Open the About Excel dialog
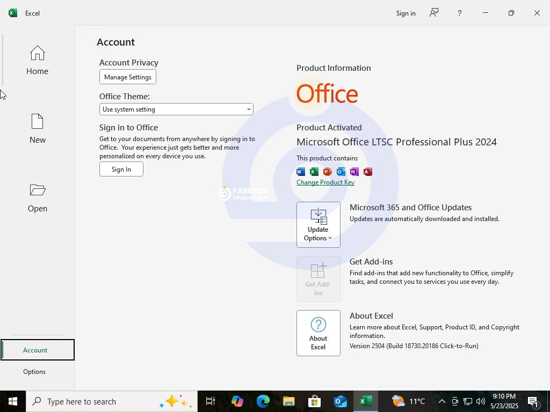 point(318,333)
